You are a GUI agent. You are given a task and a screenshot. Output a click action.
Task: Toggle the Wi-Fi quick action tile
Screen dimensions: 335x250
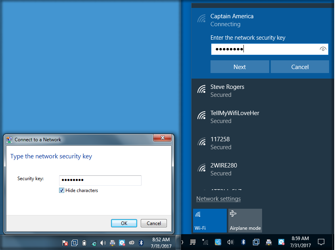point(210,221)
